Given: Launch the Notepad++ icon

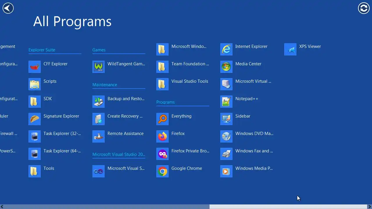Looking at the screenshot, I should point(226,102).
